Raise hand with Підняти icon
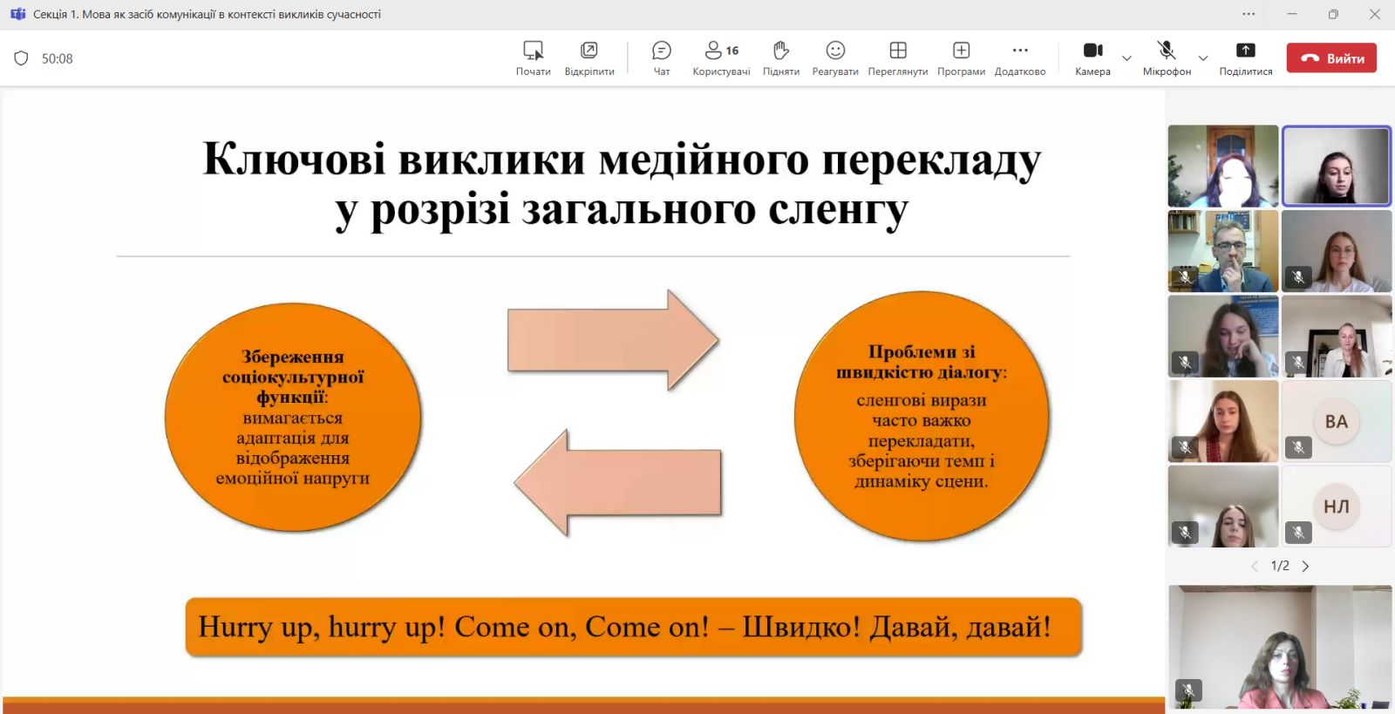This screenshot has width=1395, height=714. point(780,58)
